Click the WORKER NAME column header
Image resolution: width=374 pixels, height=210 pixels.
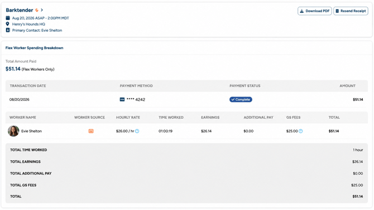(x=23, y=118)
